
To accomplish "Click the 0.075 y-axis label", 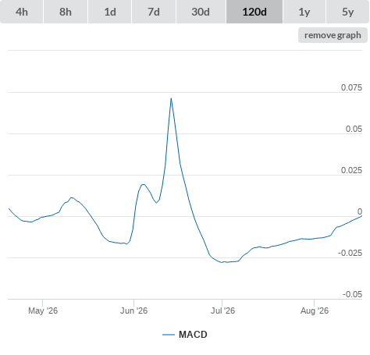I will [x=351, y=87].
